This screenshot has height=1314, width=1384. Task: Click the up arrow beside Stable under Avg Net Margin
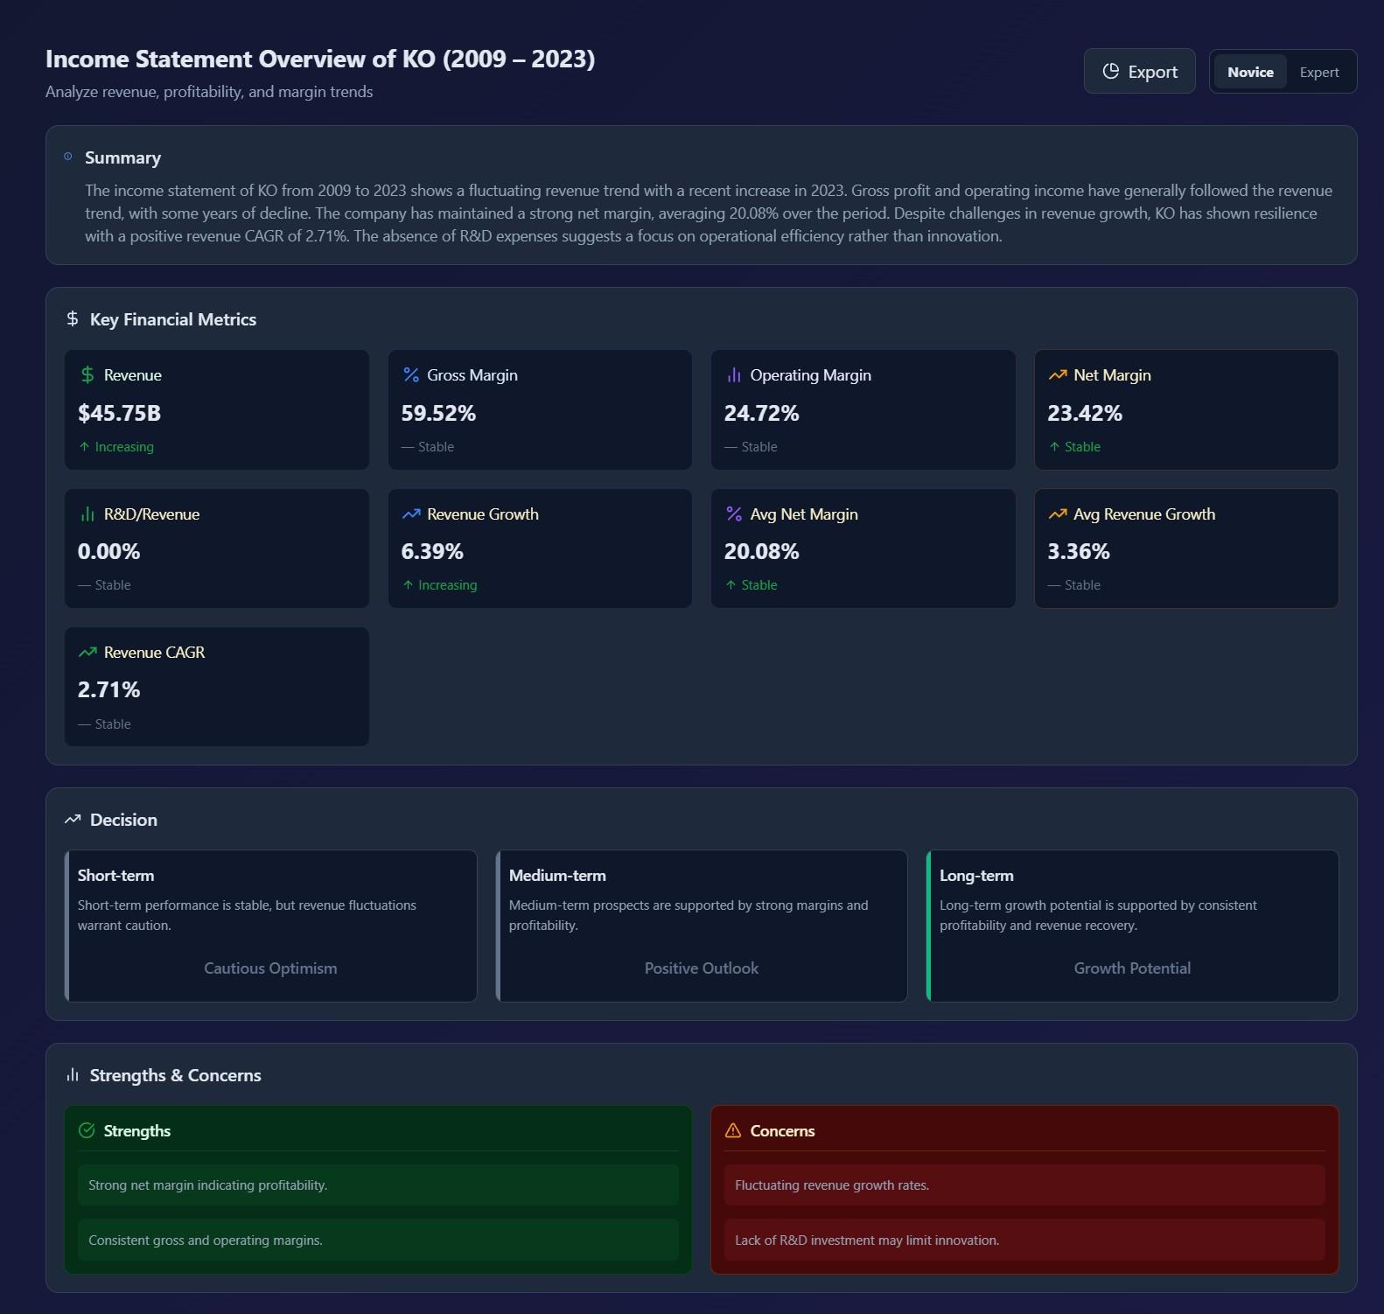click(x=730, y=584)
